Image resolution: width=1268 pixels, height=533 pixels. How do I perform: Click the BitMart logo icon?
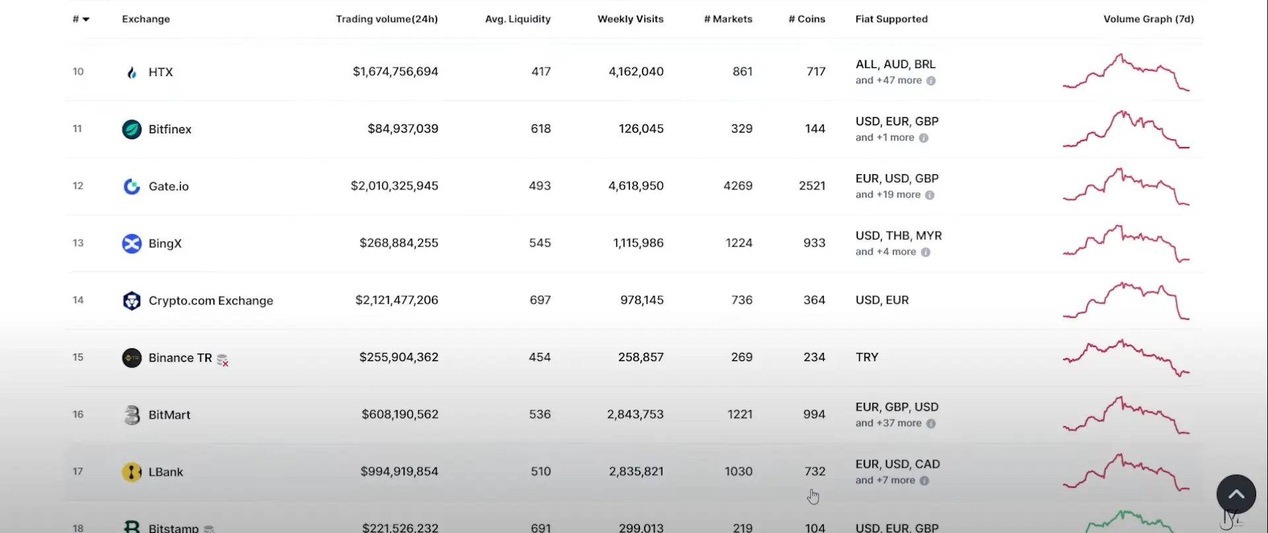(132, 415)
